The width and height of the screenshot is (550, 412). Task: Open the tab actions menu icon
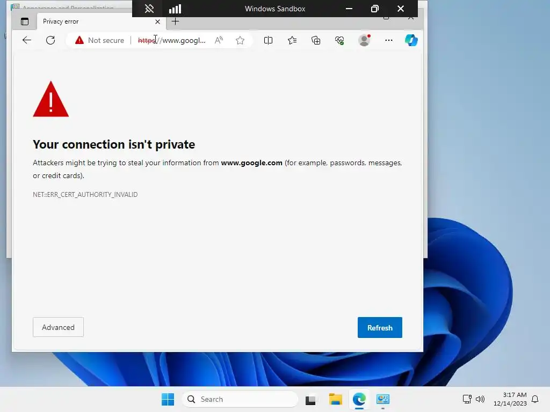(x=25, y=21)
